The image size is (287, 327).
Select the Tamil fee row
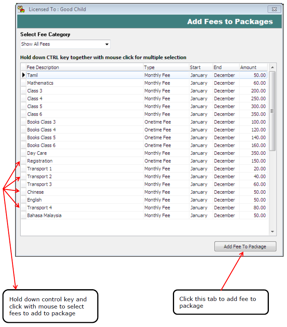point(85,75)
